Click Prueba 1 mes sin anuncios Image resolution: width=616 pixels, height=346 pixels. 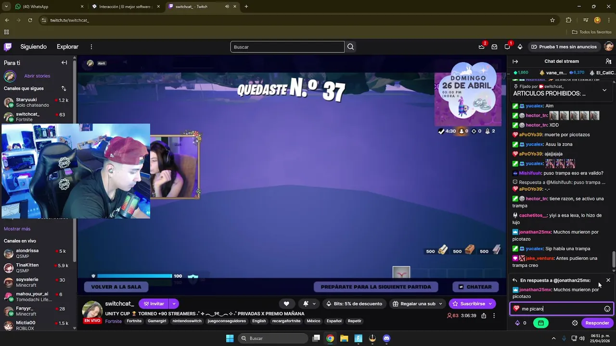point(564,47)
